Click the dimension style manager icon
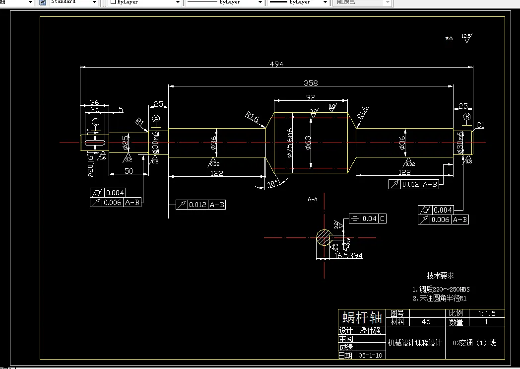The height and width of the screenshot is (369, 520). point(43,2)
